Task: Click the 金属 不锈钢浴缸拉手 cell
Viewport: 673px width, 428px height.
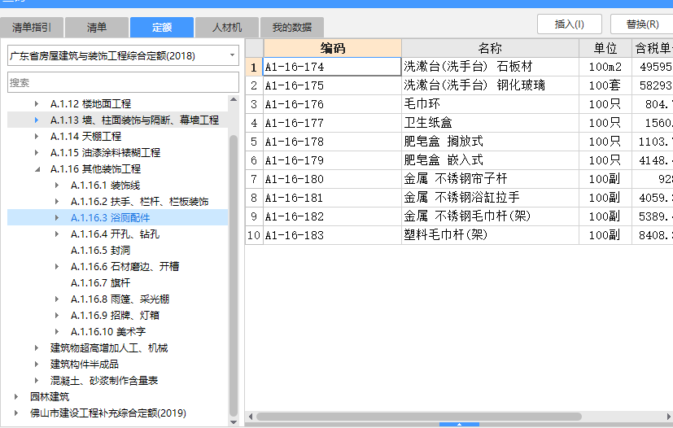Action: (490, 198)
